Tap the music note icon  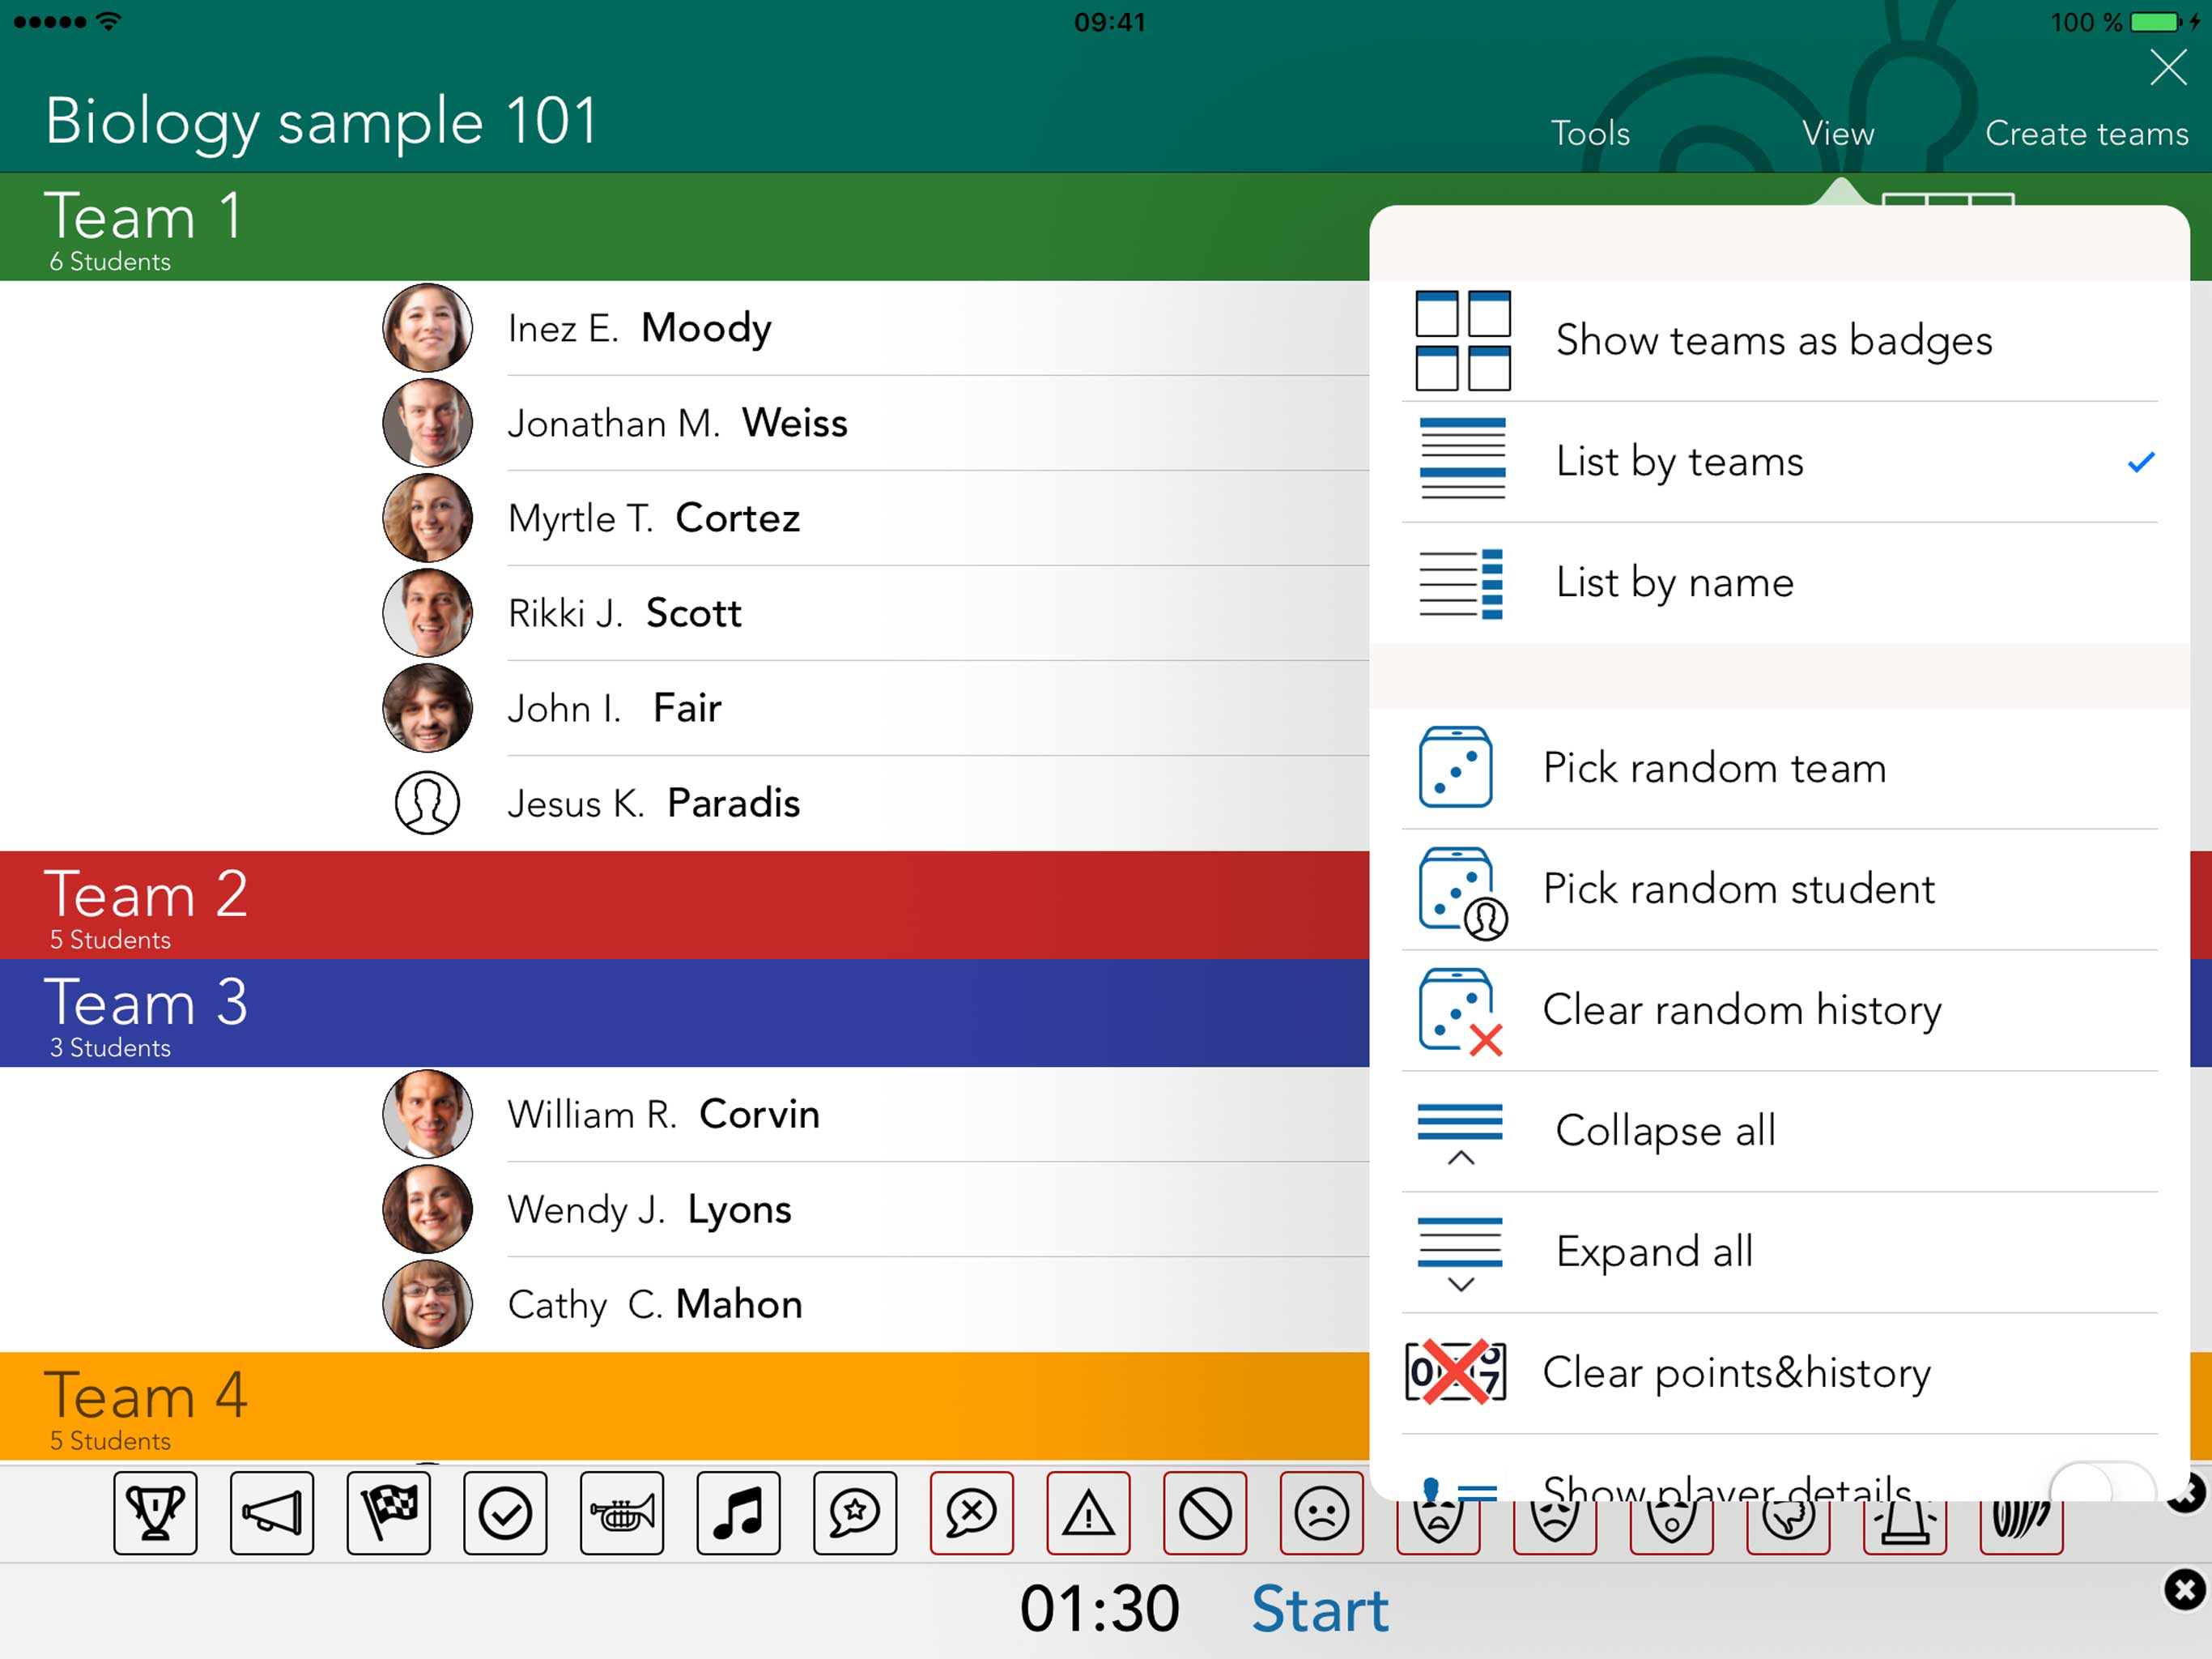click(x=738, y=1512)
